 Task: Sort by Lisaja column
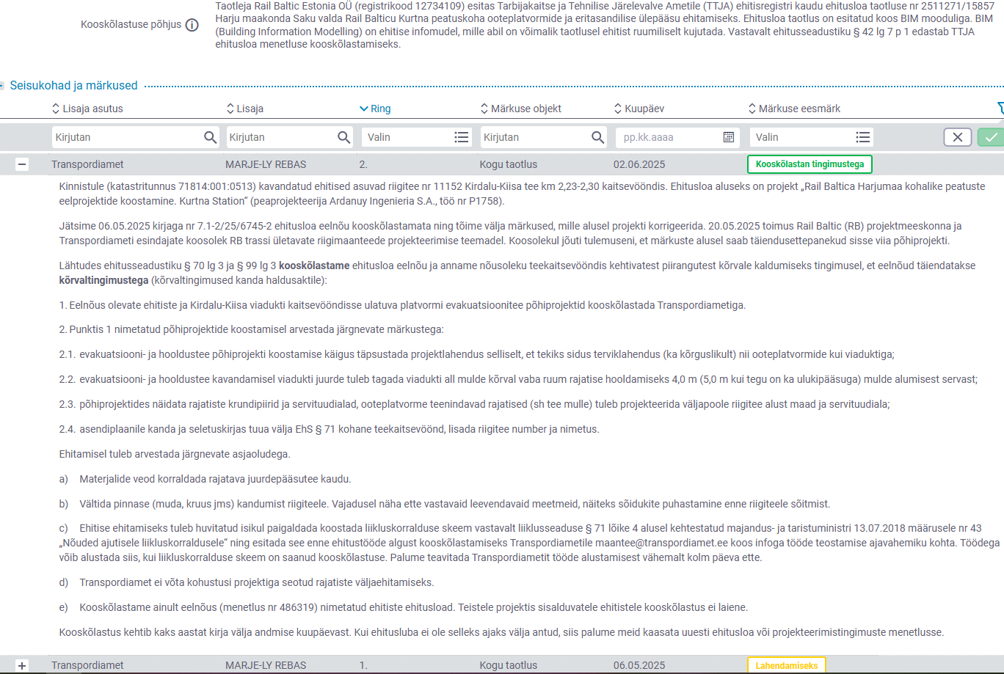click(245, 109)
